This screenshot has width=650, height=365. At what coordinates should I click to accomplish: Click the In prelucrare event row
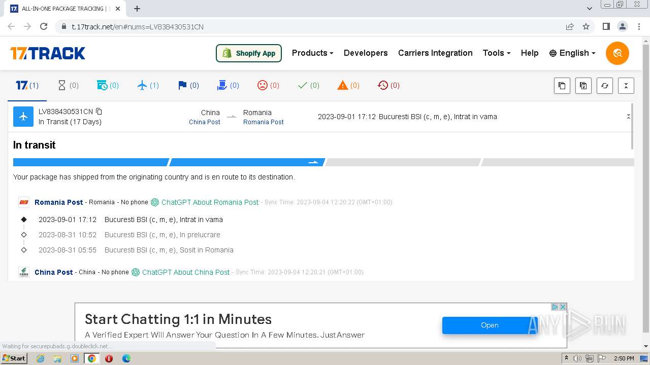129,235
